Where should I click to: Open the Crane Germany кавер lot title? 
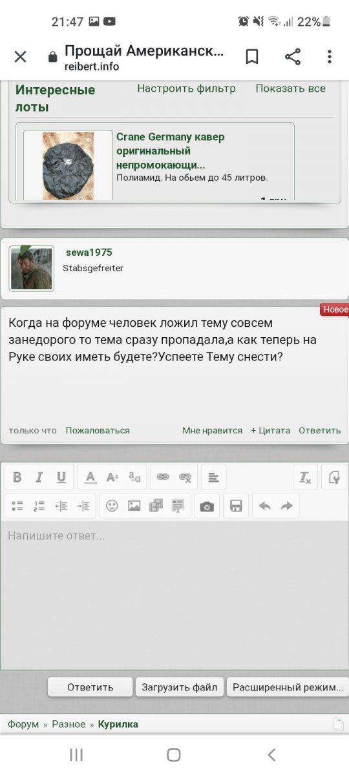click(x=171, y=151)
